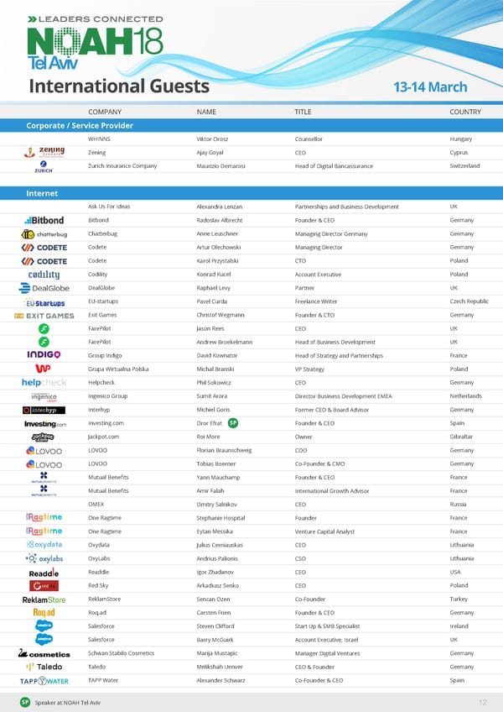503x712 pixels.
Task: Click the 13-14 March date text
Action: click(x=430, y=87)
